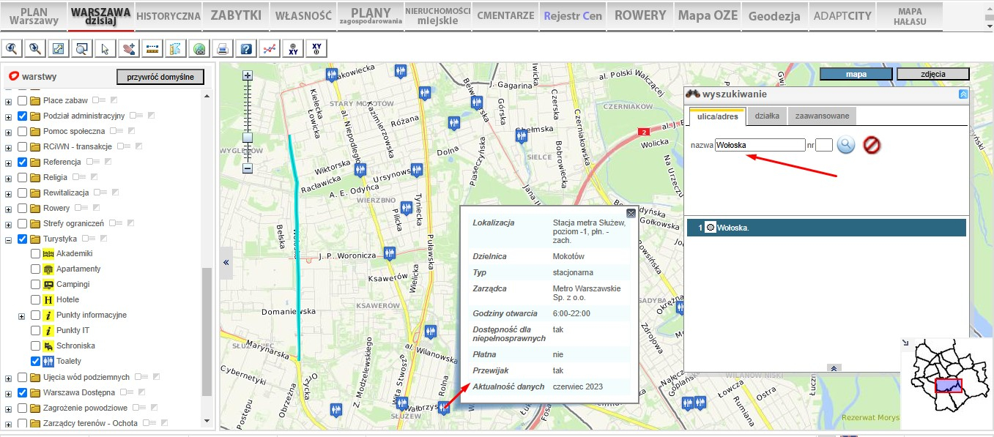The height and width of the screenshot is (437, 994).
Task: Click the zoom slider handle
Action: (248, 137)
